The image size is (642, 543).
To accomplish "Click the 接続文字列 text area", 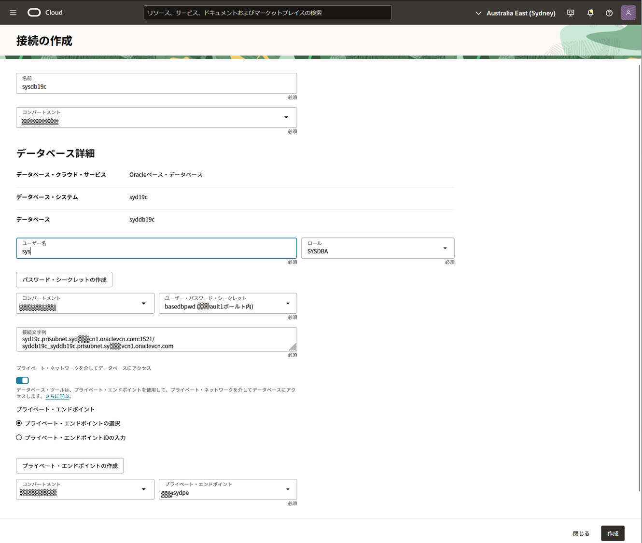I will click(x=156, y=339).
